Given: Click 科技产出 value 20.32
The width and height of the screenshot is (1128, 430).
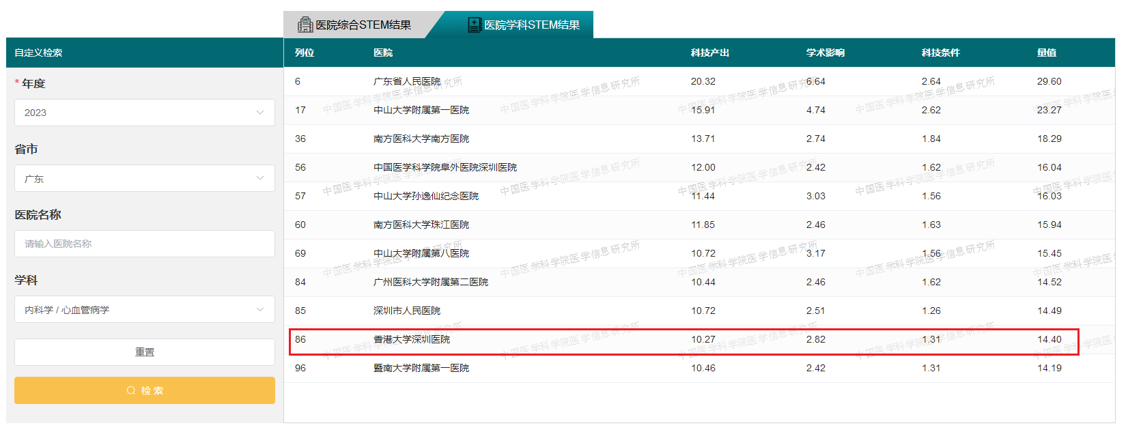Looking at the screenshot, I should (x=703, y=81).
